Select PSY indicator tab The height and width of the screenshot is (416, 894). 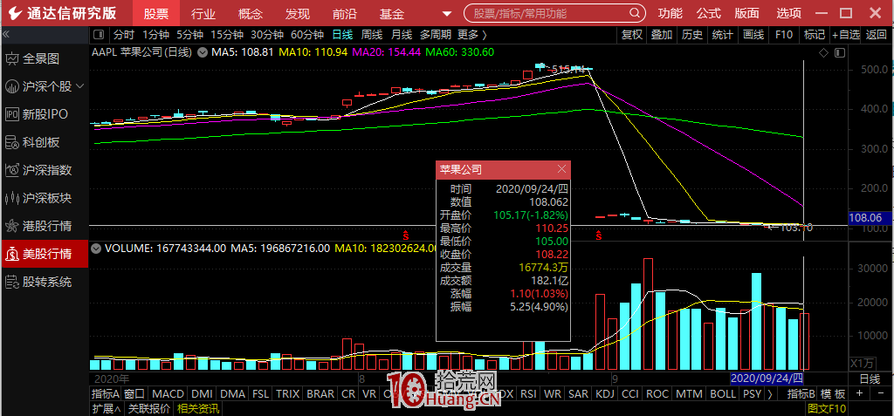click(x=752, y=394)
